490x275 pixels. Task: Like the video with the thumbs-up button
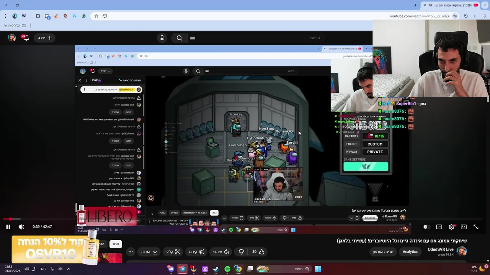[x=258, y=252]
